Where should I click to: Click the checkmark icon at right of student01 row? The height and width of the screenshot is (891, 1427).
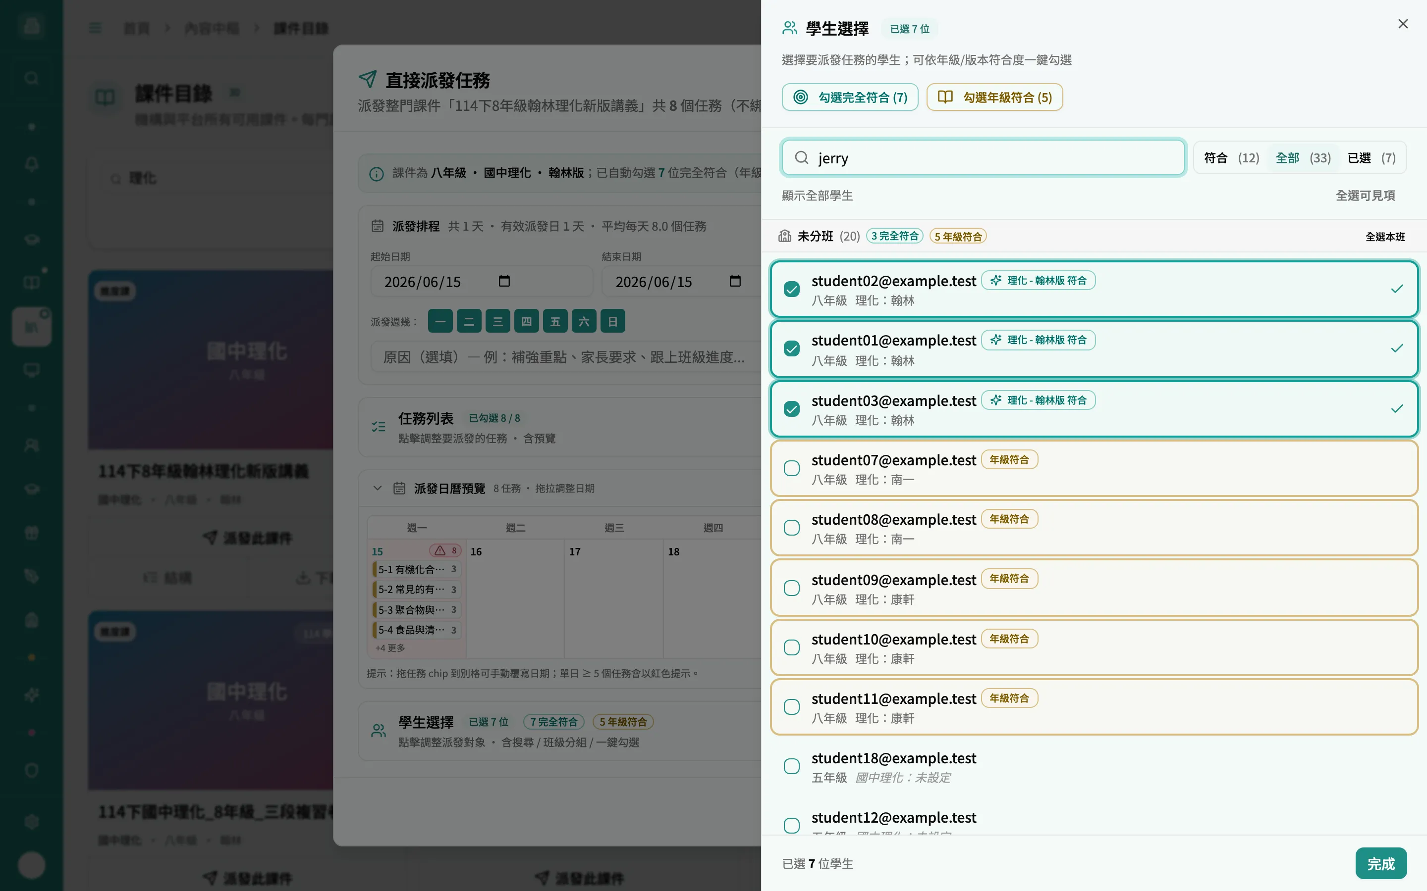click(1397, 349)
